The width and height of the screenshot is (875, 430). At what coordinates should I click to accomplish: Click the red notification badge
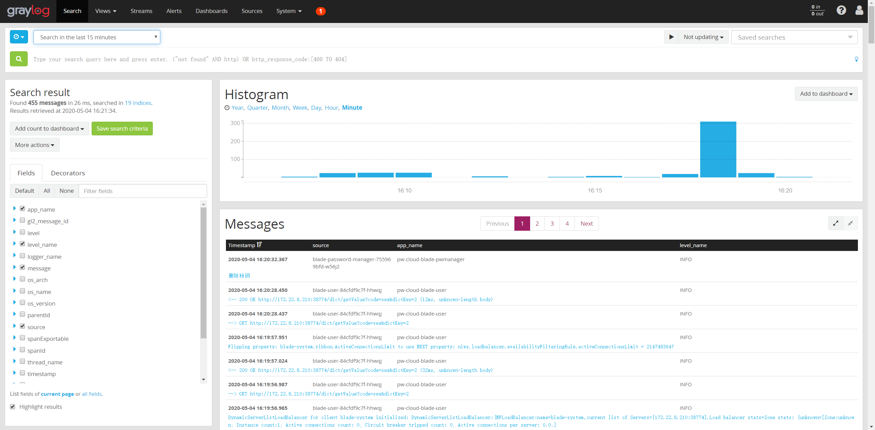(320, 11)
